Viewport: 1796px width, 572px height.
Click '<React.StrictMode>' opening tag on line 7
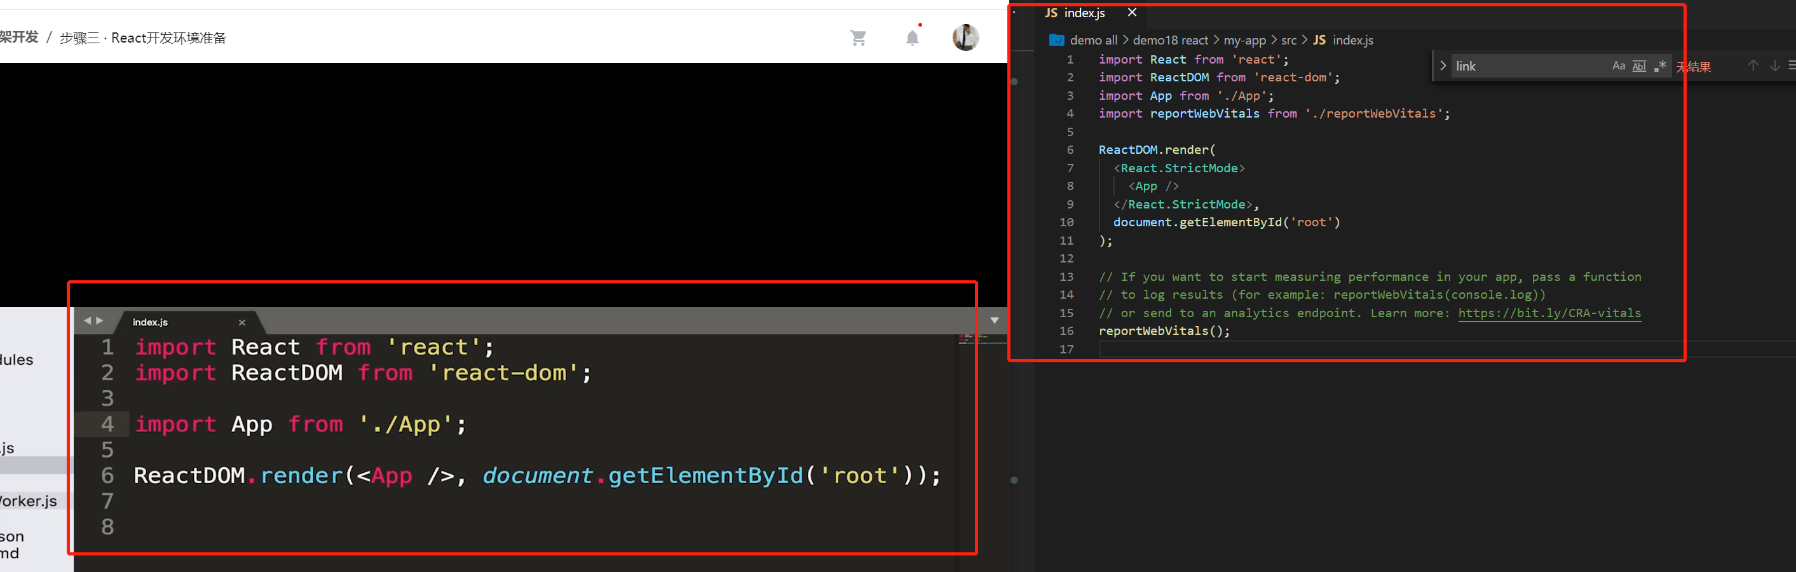click(1179, 168)
